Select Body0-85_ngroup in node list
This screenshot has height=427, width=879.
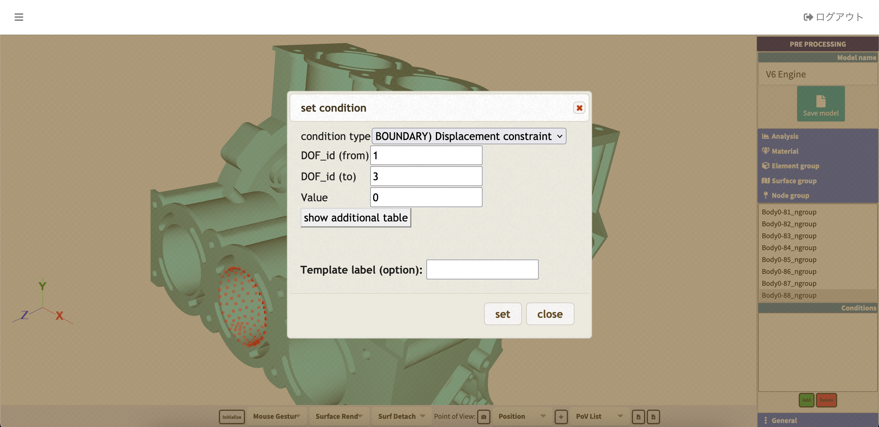pyautogui.click(x=789, y=260)
